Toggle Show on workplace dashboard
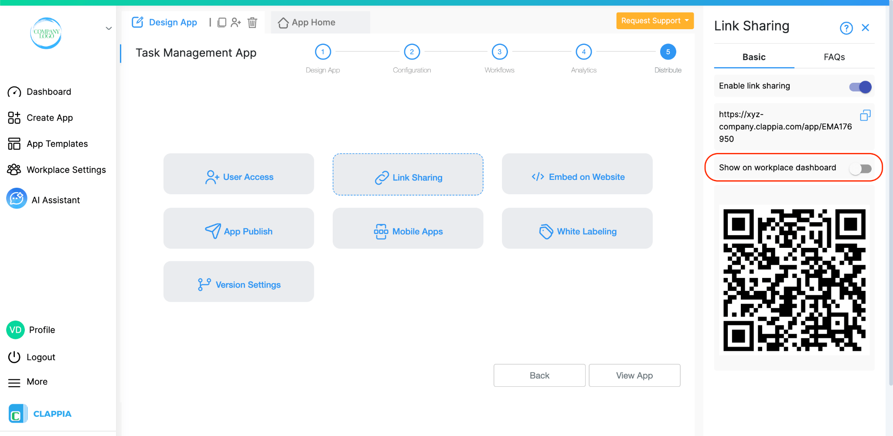Screen dimensions: 893x436 [x=860, y=169]
